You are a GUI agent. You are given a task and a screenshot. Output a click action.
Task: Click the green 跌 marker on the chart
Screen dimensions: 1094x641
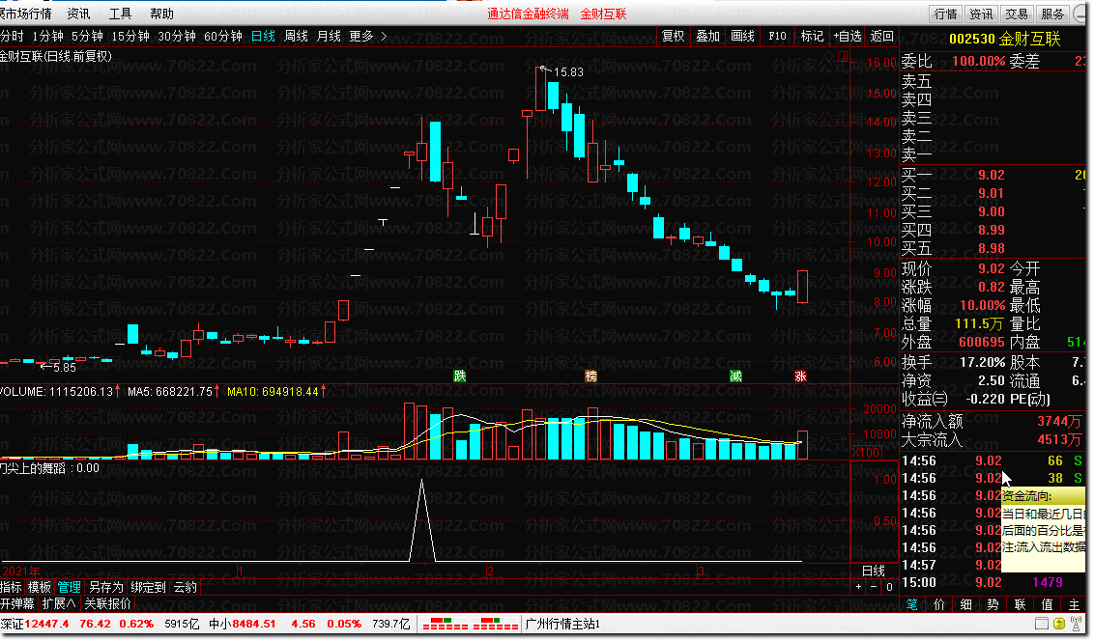459,376
